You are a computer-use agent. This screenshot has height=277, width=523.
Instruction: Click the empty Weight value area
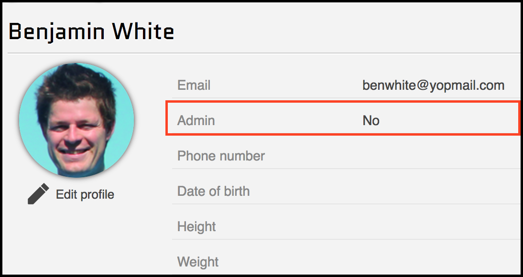pos(430,262)
